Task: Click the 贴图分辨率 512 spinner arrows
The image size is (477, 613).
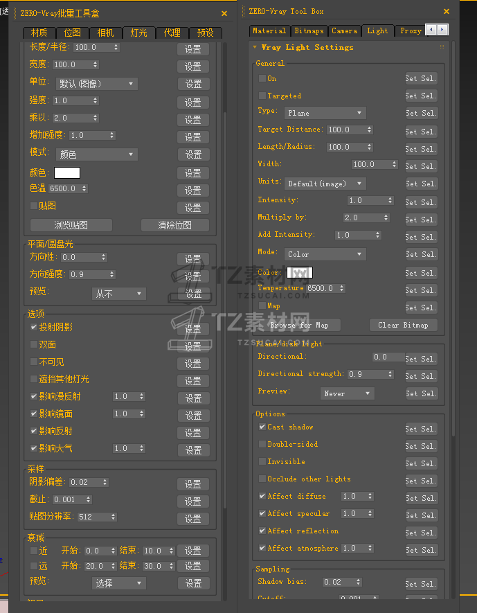Action: 114,517
